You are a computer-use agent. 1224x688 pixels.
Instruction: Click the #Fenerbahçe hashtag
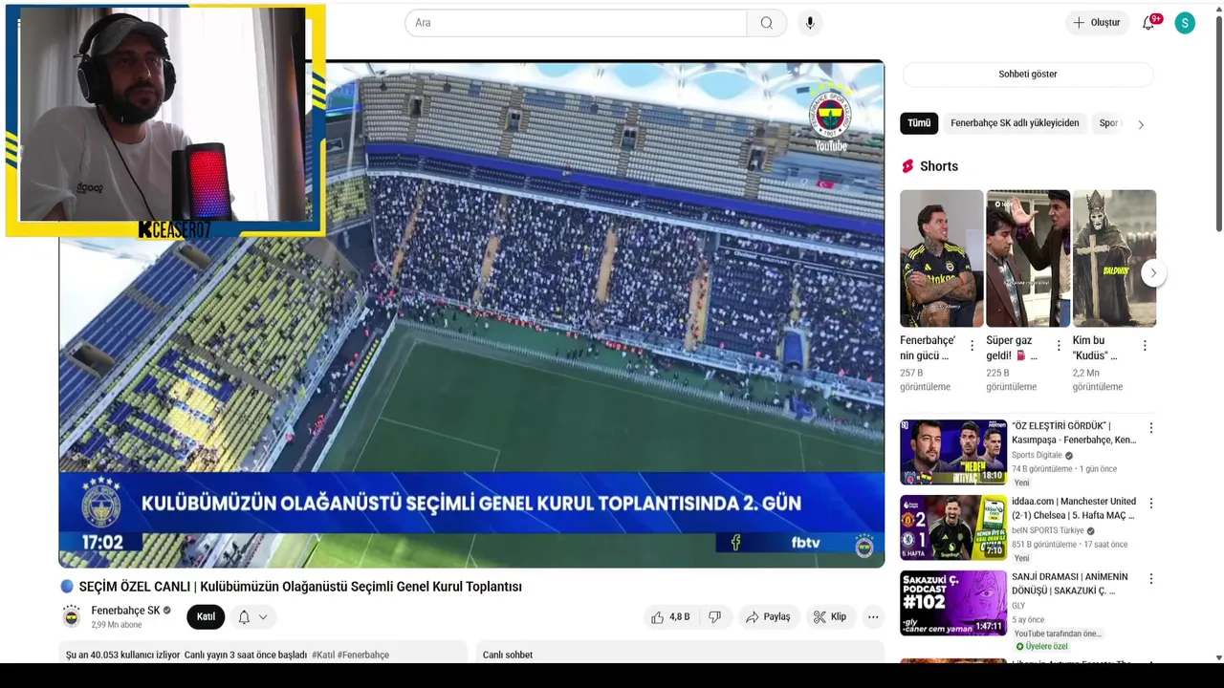point(363,656)
